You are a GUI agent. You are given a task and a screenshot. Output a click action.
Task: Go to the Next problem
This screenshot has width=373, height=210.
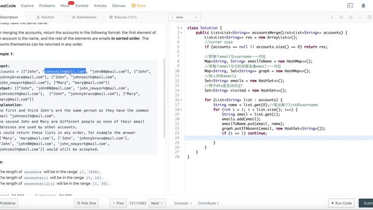tap(157, 203)
